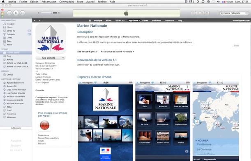251x161 pixels.
Task: Clear the marine nationale search field
Action: (x=246, y=13)
